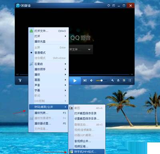Screen dimensions: 160x154
Task: Expand the 播放顺序 submenu
Action: tap(49, 69)
